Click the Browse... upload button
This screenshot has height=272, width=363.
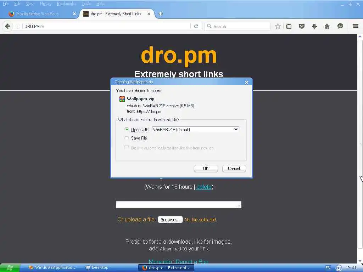[170, 220]
